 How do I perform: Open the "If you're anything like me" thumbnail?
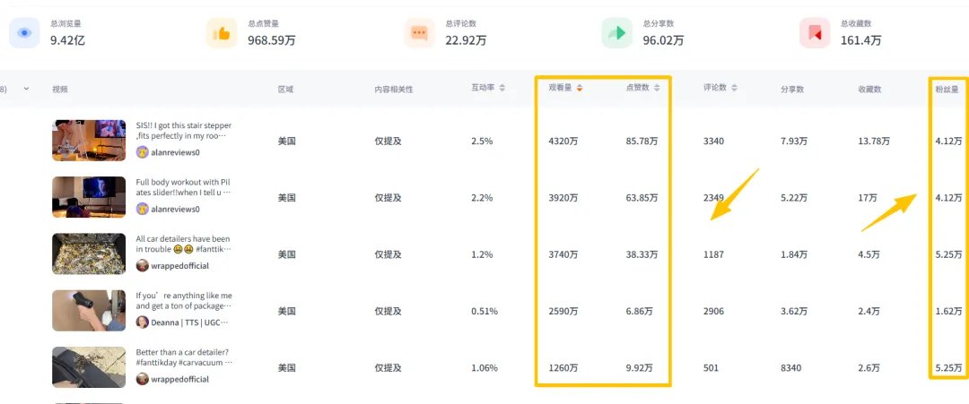click(x=89, y=311)
